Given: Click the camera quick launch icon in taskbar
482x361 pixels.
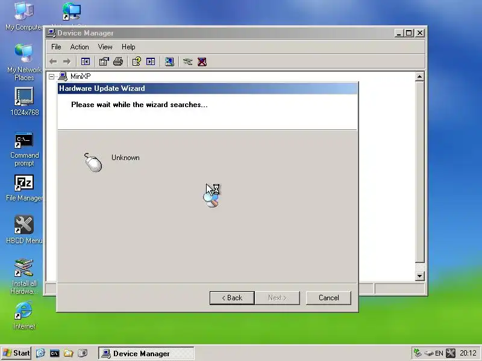Looking at the screenshot, I should [83, 353].
